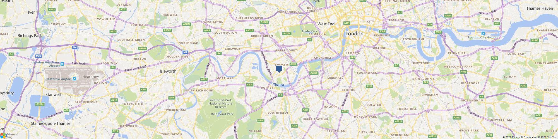Select the West End label
This screenshot has width=558, height=139.
(326, 24)
